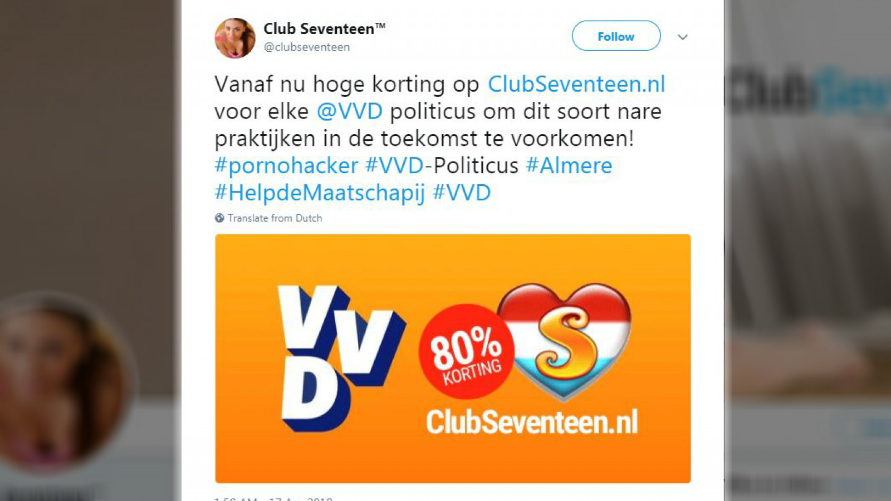This screenshot has height=501, width=891.
Task: Click the heart S logo
Action: tap(564, 341)
